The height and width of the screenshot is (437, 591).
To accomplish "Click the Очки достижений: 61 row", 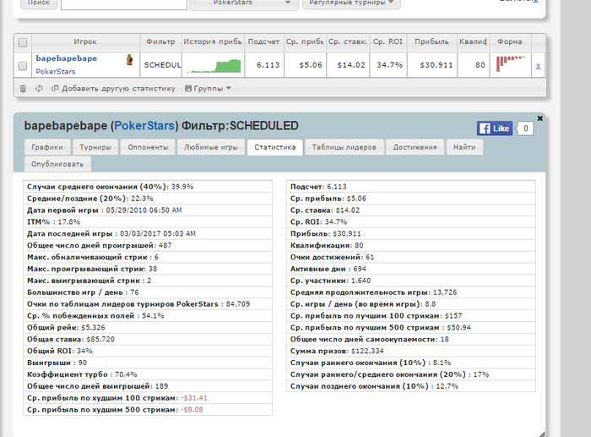I will (x=411, y=257).
